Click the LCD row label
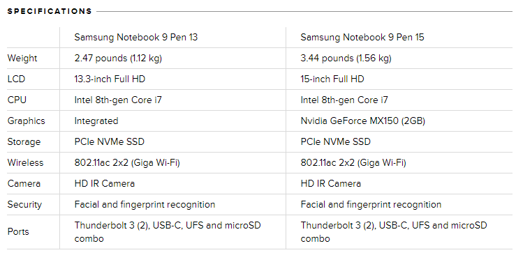The image size is (516, 255). click(x=16, y=79)
